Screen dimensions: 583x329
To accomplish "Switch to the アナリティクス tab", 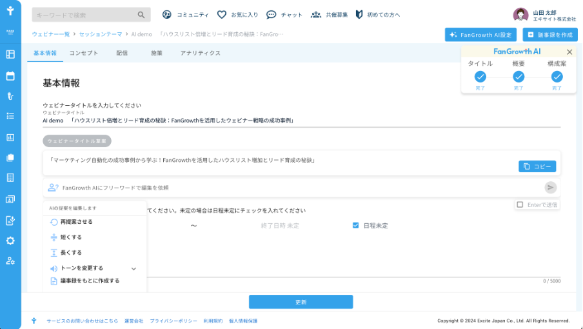I will pyautogui.click(x=201, y=53).
